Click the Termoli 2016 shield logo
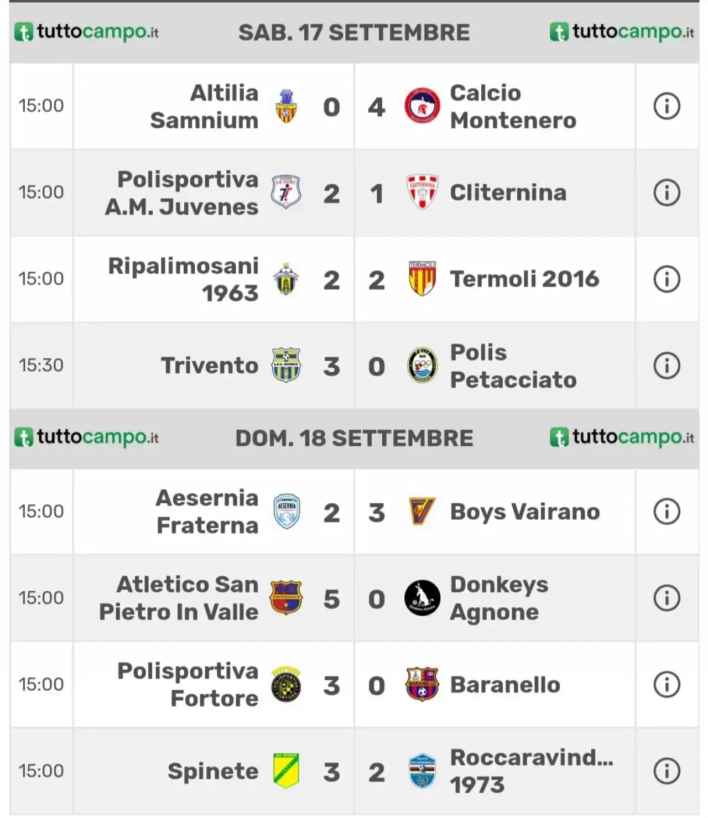The width and height of the screenshot is (708, 818). 422,279
